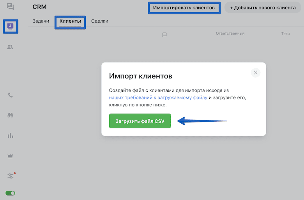Switch to the Клиенты tab
304x200 pixels.
click(x=70, y=21)
